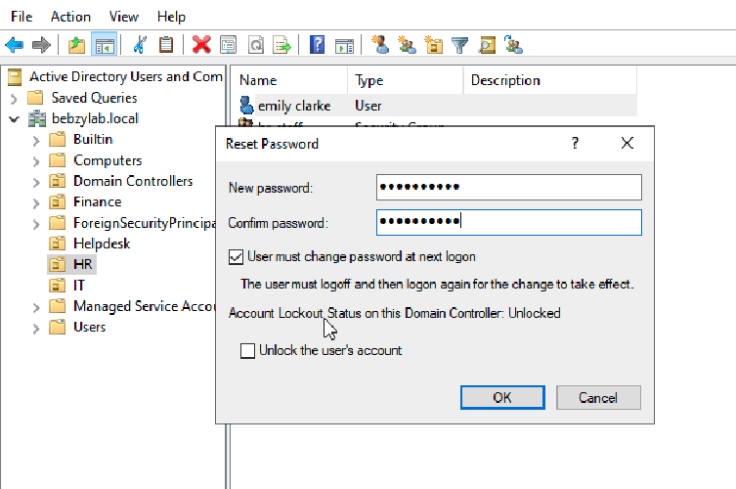Screen dimensions: 736x489
Task: Click the Cut scissors icon
Action: coord(140,45)
